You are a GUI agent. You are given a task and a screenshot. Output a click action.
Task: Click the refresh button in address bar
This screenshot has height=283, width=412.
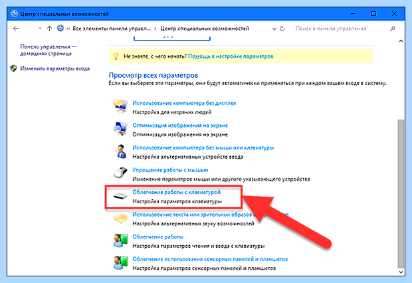click(x=282, y=29)
